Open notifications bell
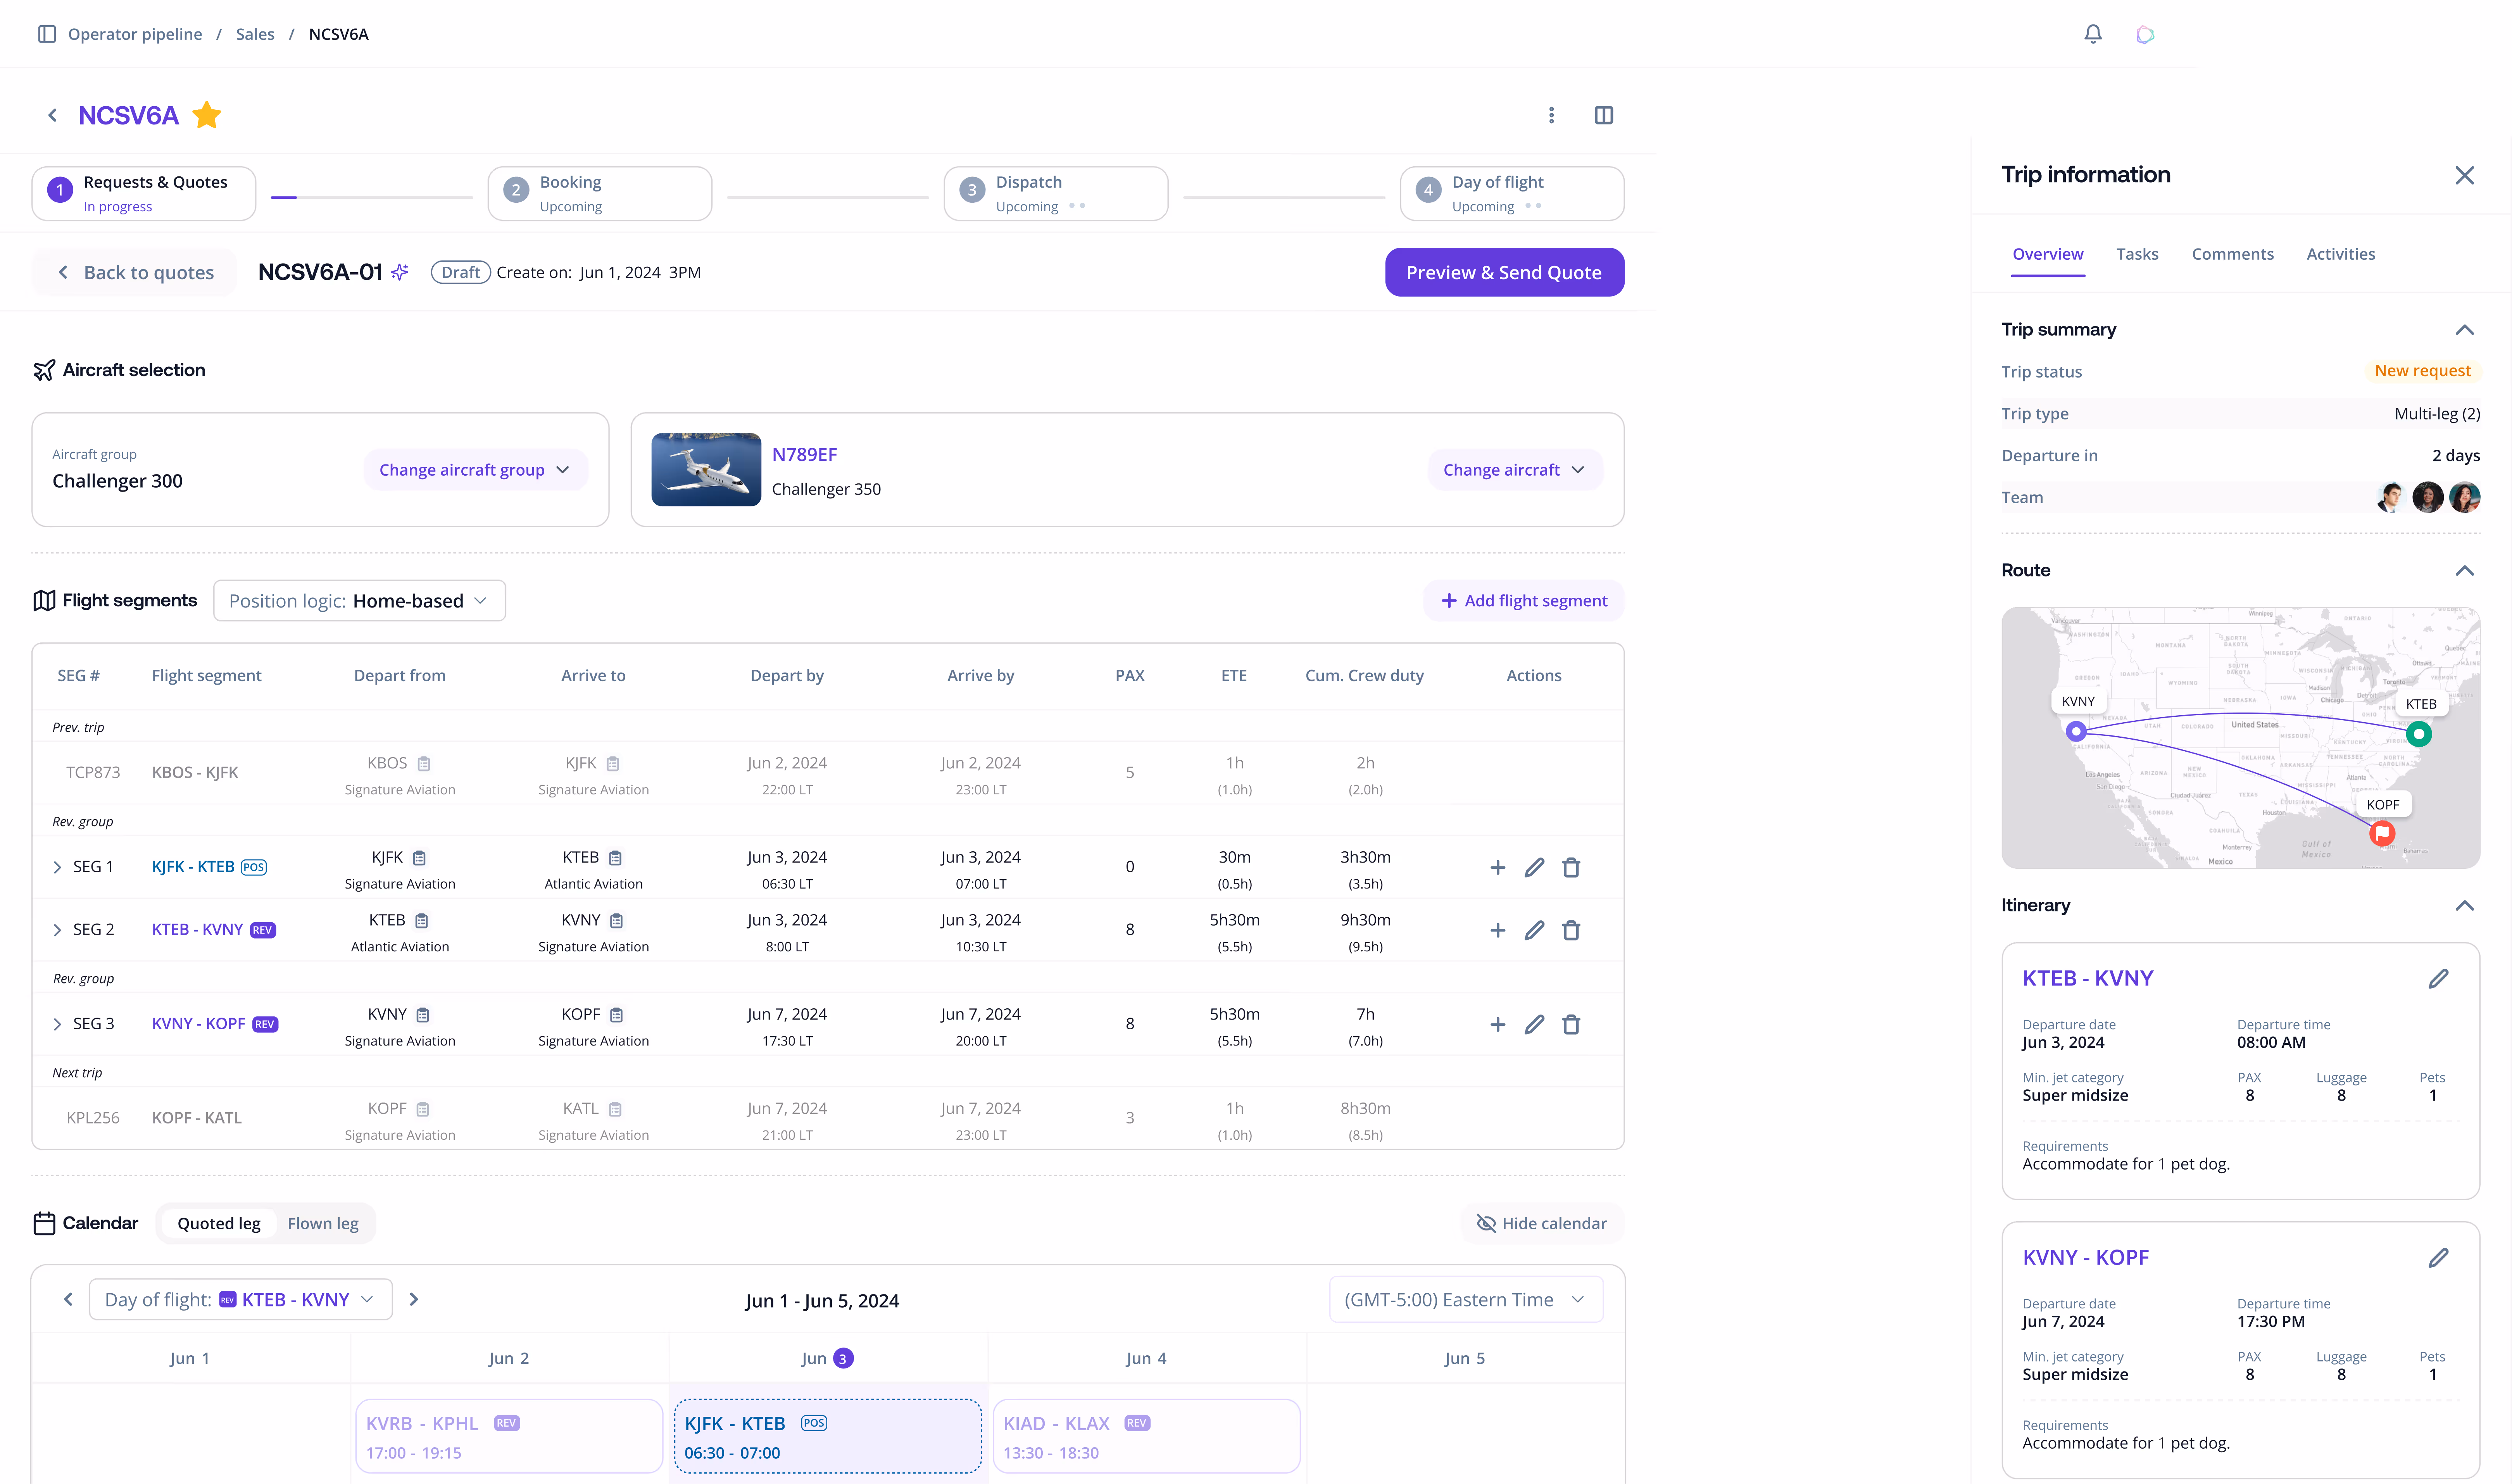Screen dimensions: 2512x1484 pos(2093,34)
